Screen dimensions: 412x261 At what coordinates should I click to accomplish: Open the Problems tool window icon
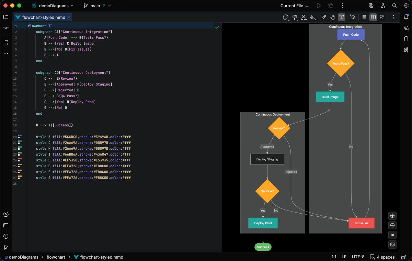click(x=6, y=236)
